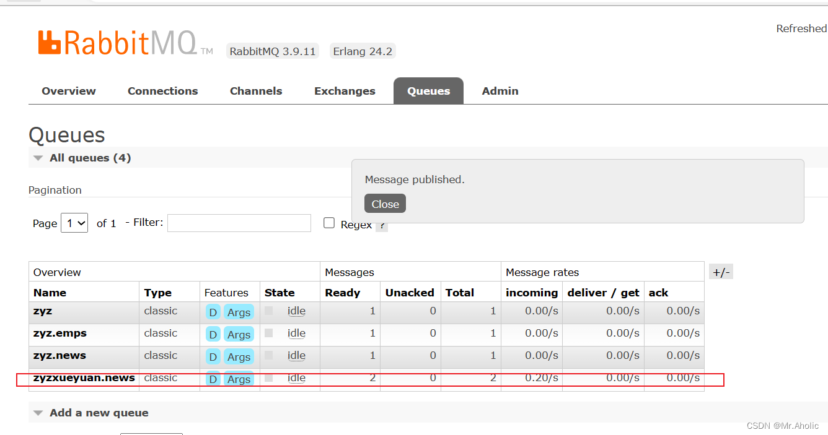Open the Page number dropdown
This screenshot has height=435, width=828.
pos(74,223)
